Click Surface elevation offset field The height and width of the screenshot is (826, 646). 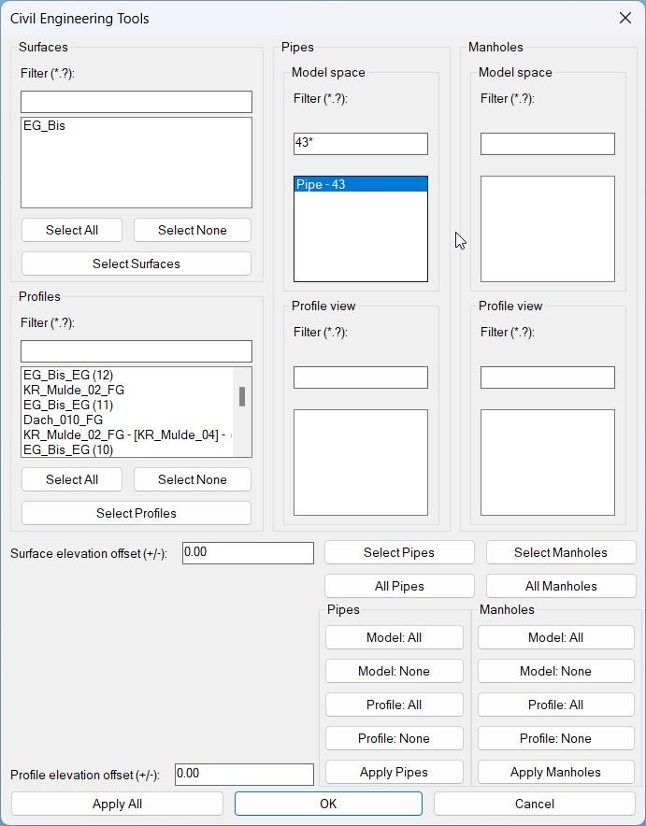point(248,553)
